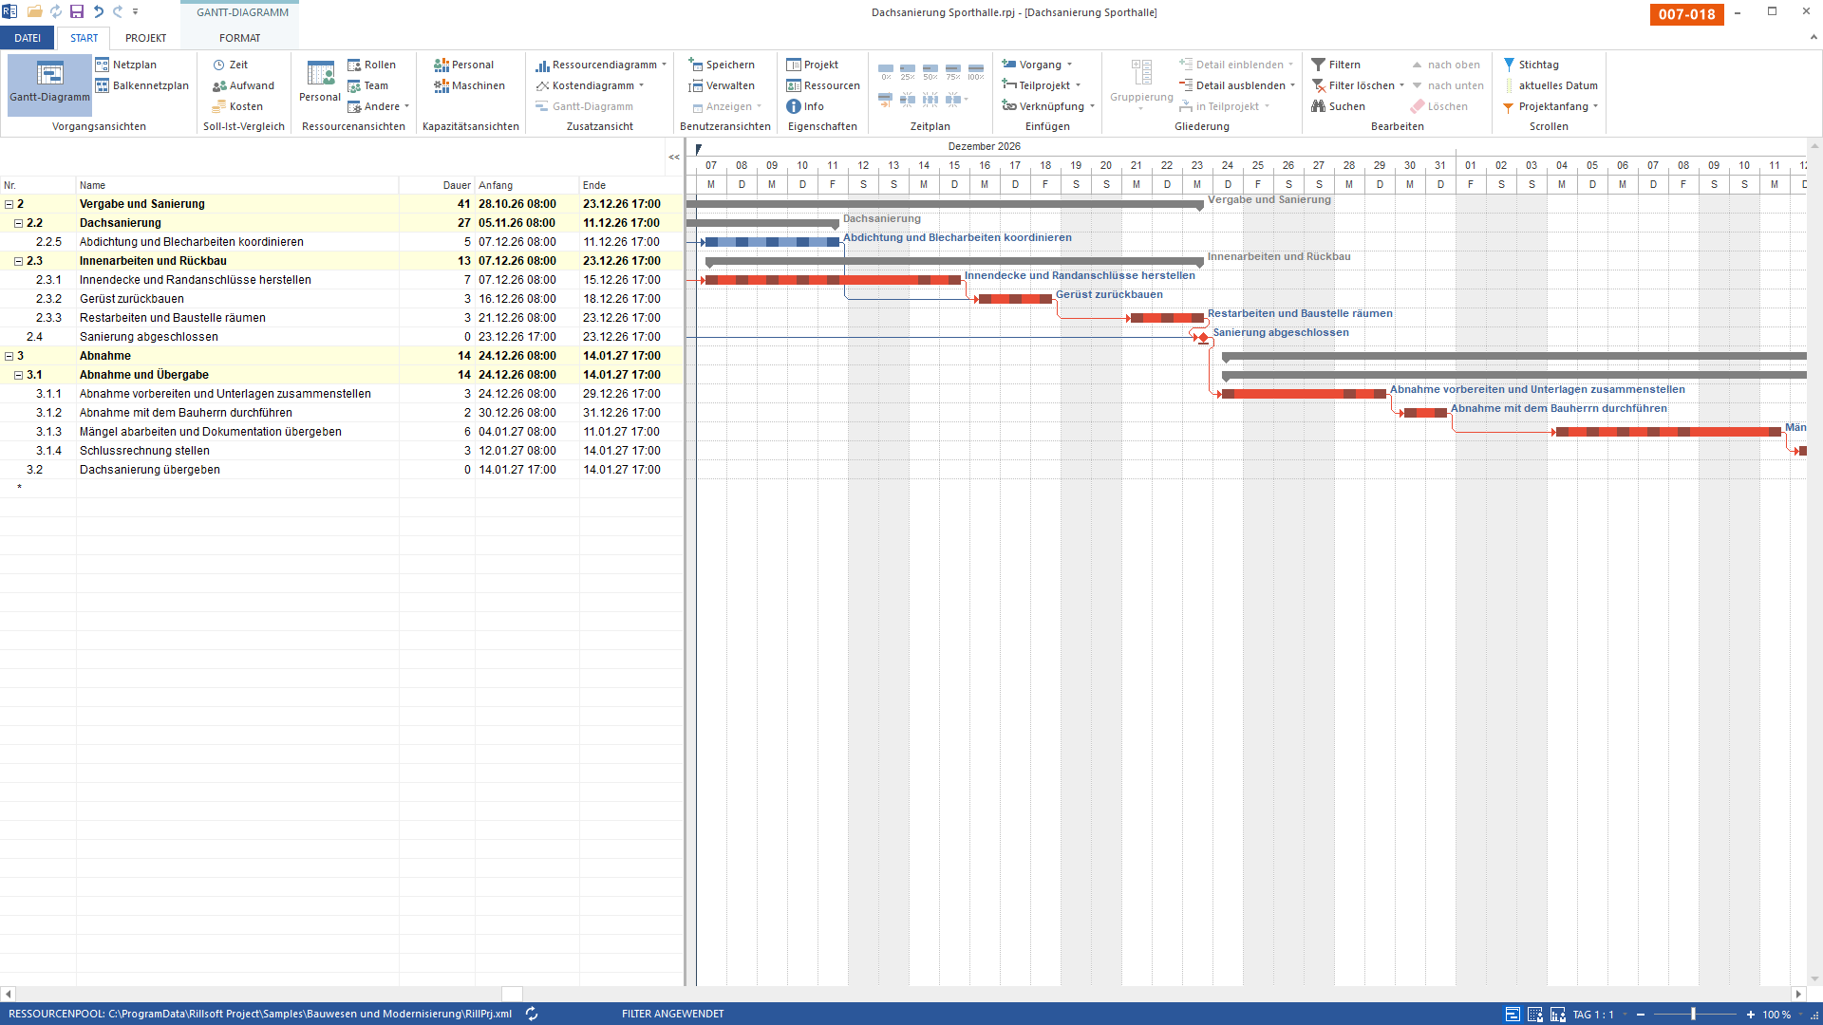Open the Rollen resource view
The width and height of the screenshot is (1823, 1025).
(371, 65)
